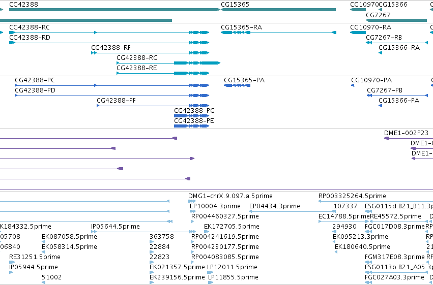Select EST label FGC017D08.3prime
The image size is (433, 285).
[x=395, y=227]
